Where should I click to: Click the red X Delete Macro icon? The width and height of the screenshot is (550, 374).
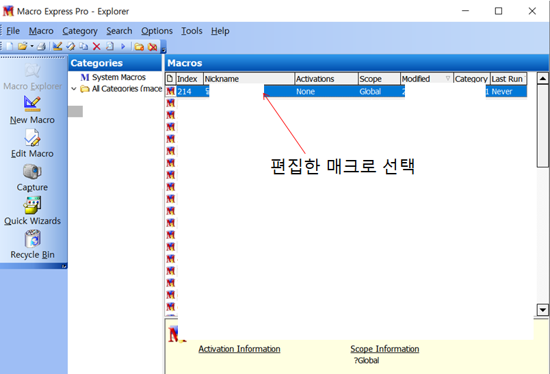coord(96,46)
